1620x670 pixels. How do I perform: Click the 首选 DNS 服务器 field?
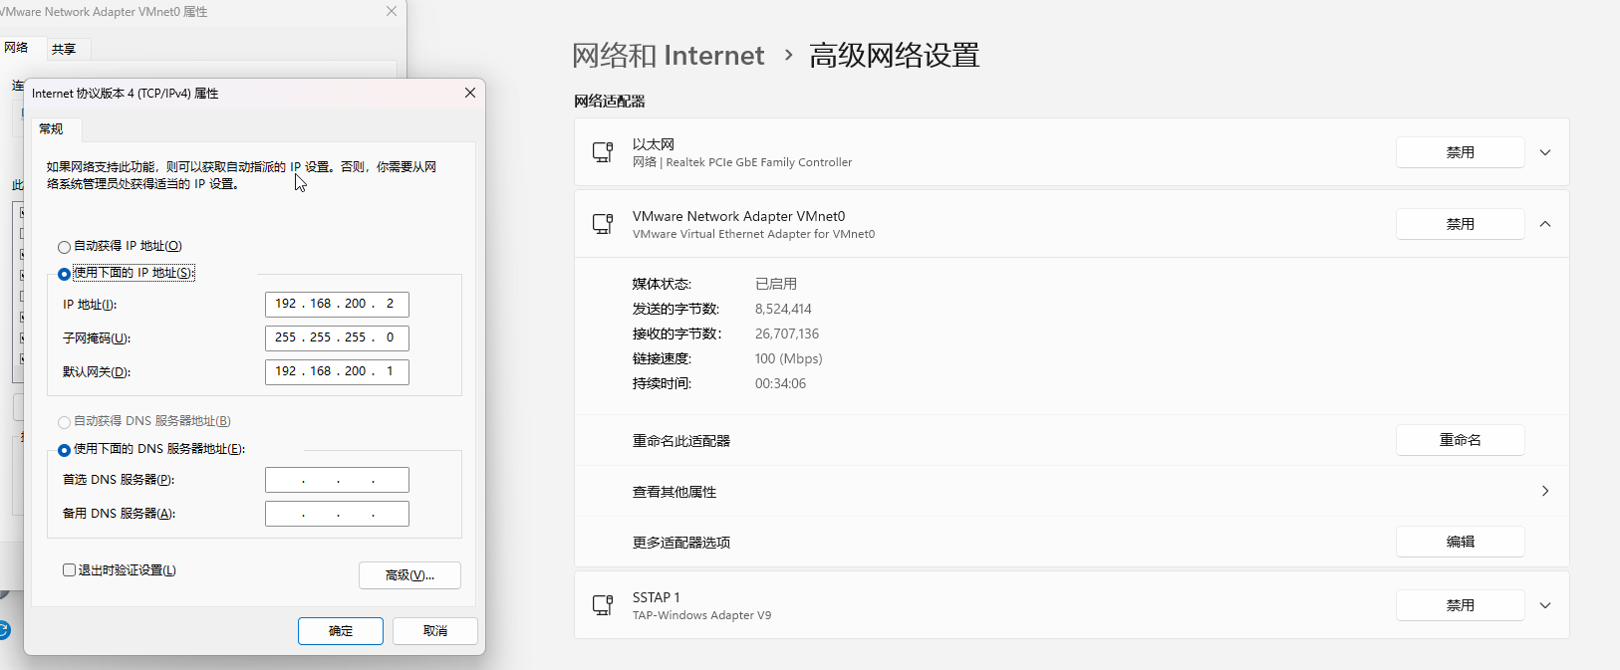337,480
